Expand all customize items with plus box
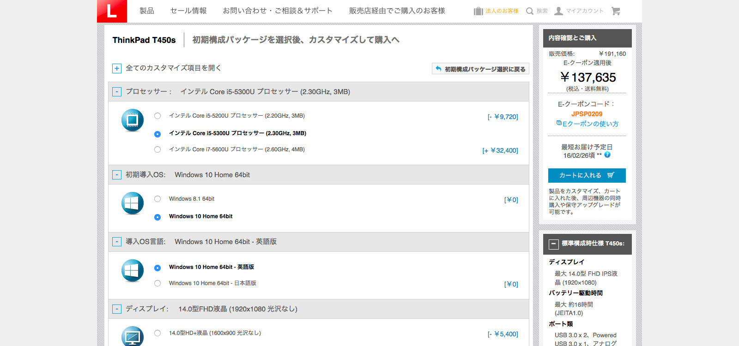 pyautogui.click(x=117, y=69)
